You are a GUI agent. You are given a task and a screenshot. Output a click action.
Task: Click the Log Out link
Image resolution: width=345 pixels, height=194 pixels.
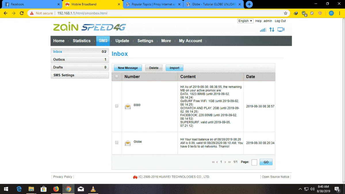click(x=280, y=21)
